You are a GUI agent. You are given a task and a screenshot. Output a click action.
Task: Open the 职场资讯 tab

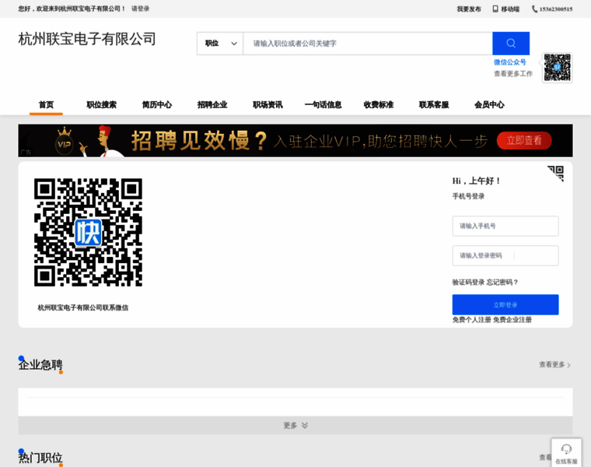[268, 104]
